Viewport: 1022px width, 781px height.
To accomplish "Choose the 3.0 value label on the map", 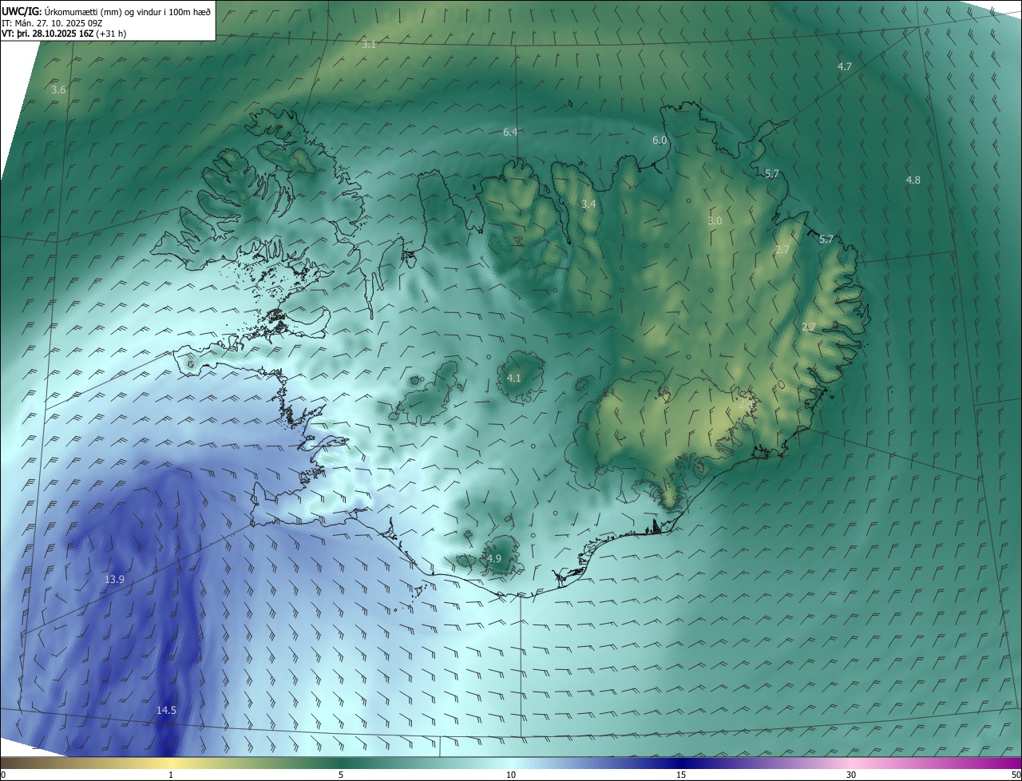I will tap(715, 220).
